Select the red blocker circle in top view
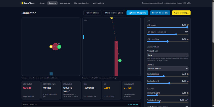The image size is (214, 107). pyautogui.click(x=55, y=47)
